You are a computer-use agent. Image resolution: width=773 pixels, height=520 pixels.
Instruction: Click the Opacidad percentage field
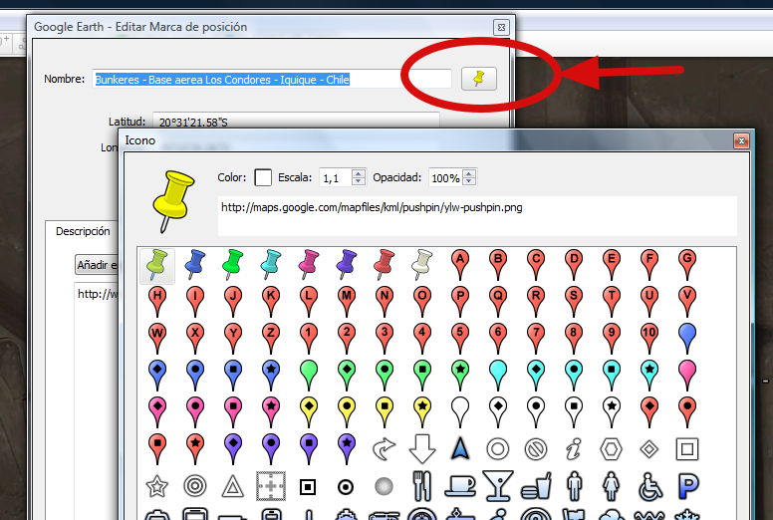pos(445,177)
